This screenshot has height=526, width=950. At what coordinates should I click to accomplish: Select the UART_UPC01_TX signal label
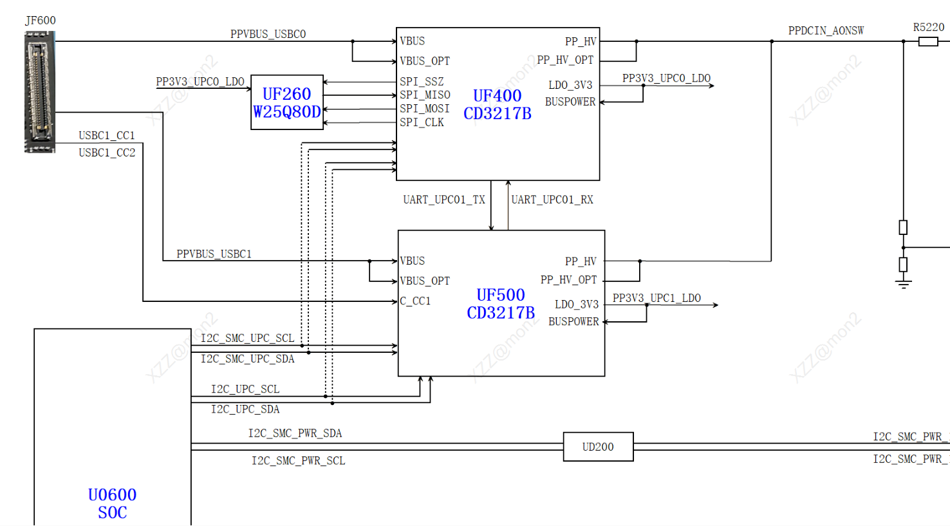tap(444, 200)
